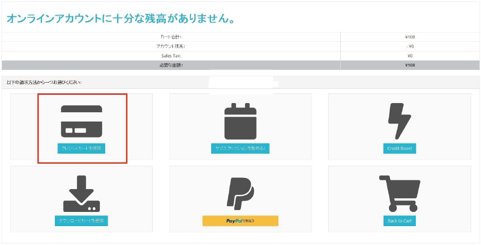Image resolution: width=481 pixels, height=245 pixels.
Task: Click the bold ¥108 required amount value
Action: pyautogui.click(x=409, y=65)
